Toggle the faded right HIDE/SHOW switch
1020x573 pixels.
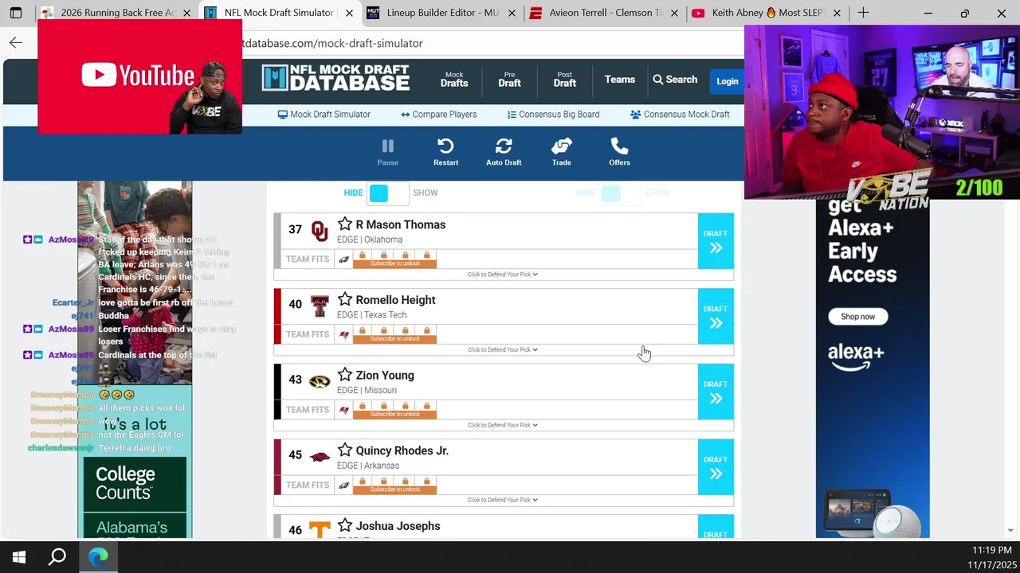click(620, 193)
